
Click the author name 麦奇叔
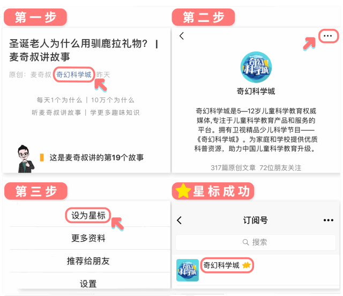[41, 75]
